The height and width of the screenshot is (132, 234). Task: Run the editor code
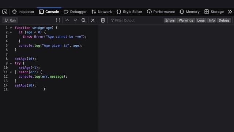point(10,21)
